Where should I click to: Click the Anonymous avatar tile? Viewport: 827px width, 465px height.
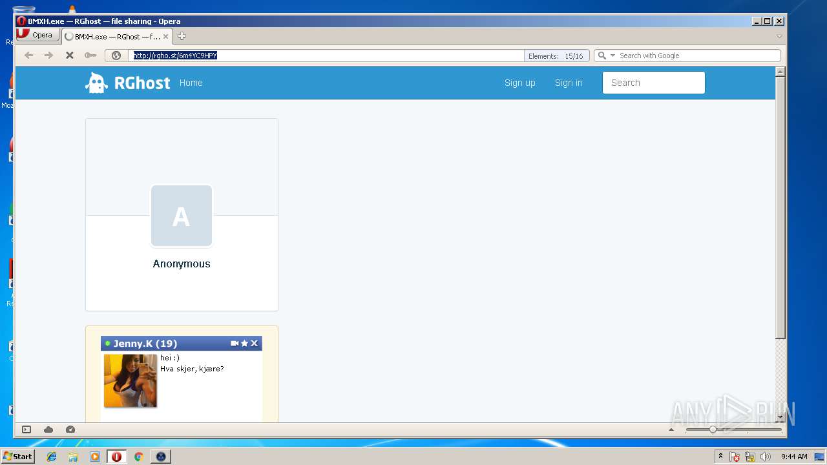tap(182, 216)
